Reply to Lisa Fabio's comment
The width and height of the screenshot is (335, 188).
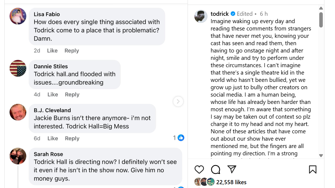(x=72, y=51)
